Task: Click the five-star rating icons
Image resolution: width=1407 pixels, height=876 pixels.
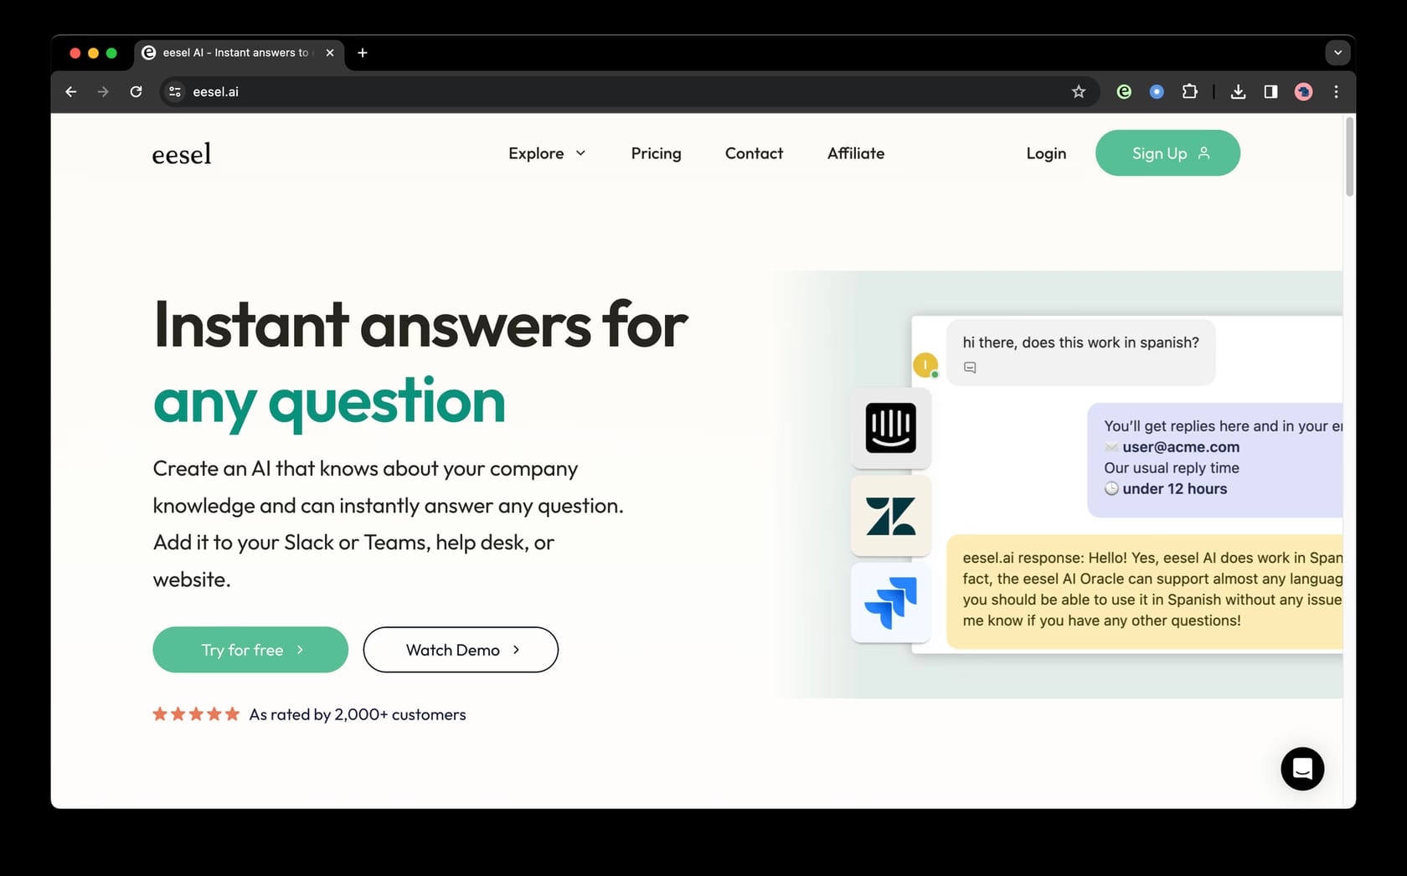Action: click(x=196, y=714)
